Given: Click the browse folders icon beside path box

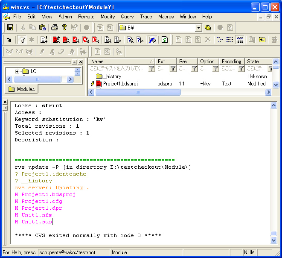Looking at the screenshot, I should click(x=208, y=27).
